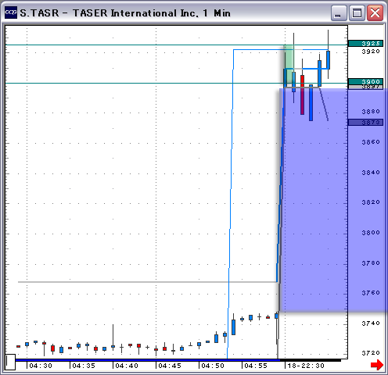The height and width of the screenshot is (375, 388).
Task: Click the 3740 price scale value
Action: 371,323
